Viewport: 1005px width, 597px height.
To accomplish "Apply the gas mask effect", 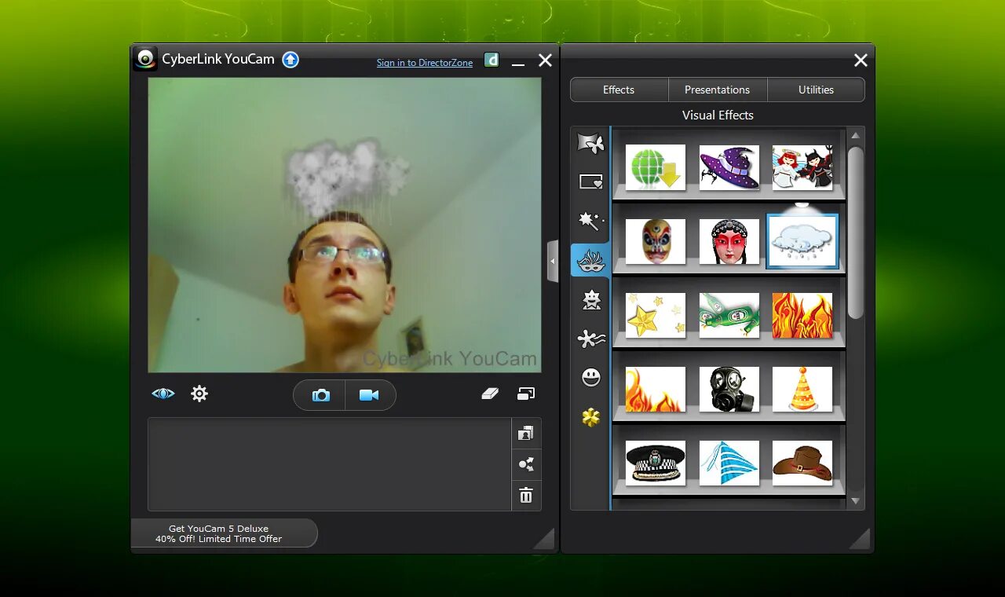I will [x=729, y=389].
